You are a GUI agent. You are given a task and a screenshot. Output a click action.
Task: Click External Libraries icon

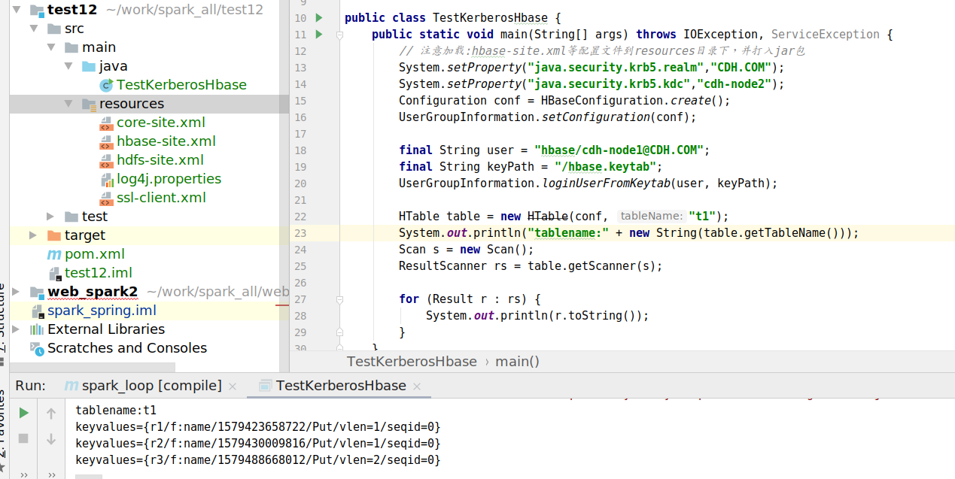(x=37, y=329)
